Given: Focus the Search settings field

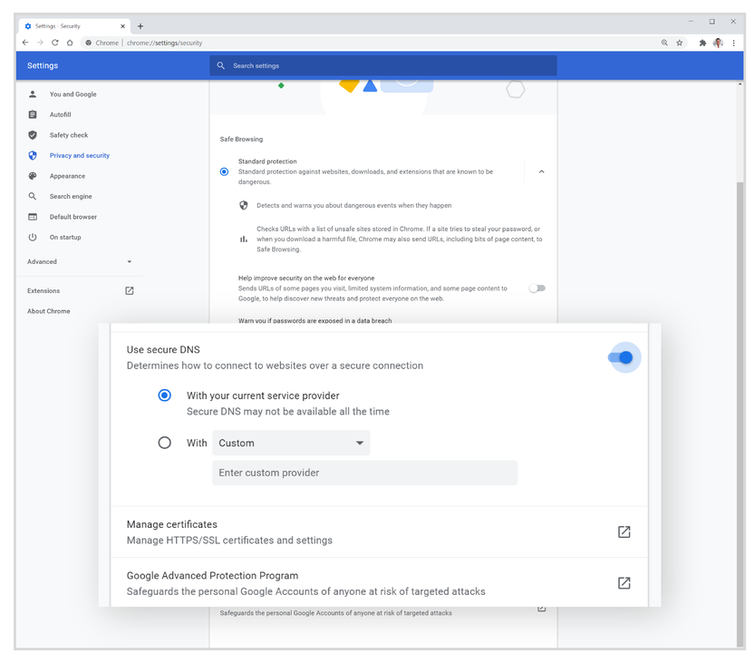Looking at the screenshot, I should (x=383, y=65).
